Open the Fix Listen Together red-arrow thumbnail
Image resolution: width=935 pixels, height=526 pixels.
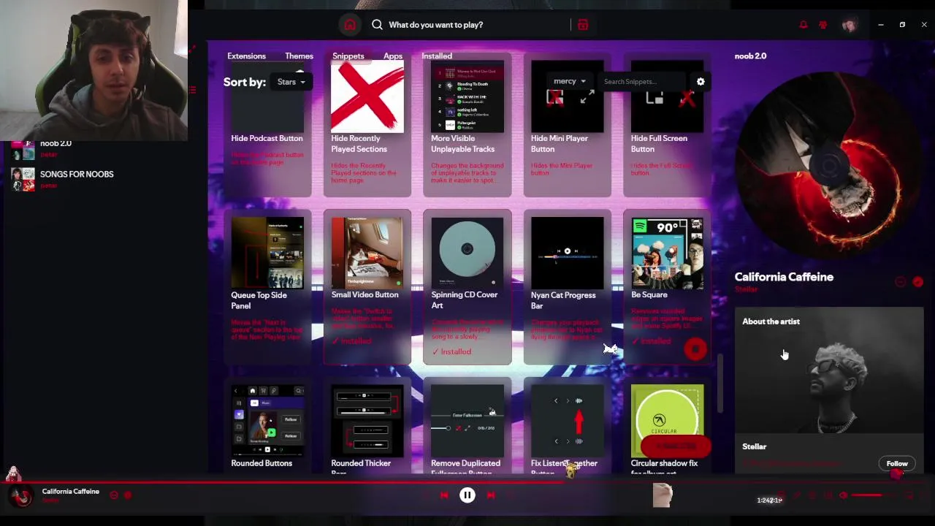(568, 421)
